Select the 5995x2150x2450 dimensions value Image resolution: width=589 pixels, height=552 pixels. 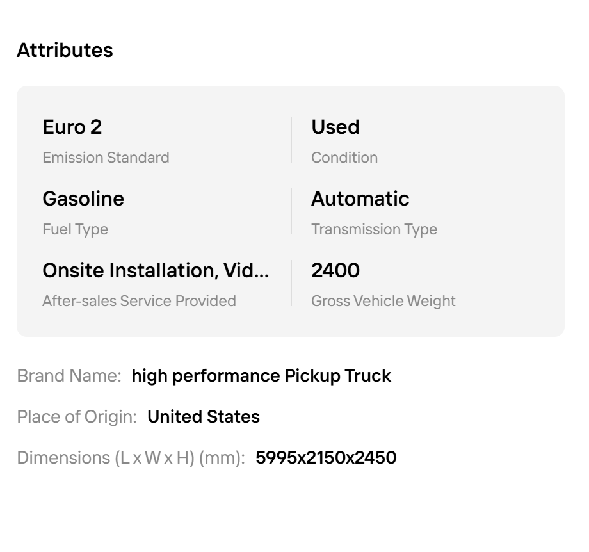click(326, 458)
